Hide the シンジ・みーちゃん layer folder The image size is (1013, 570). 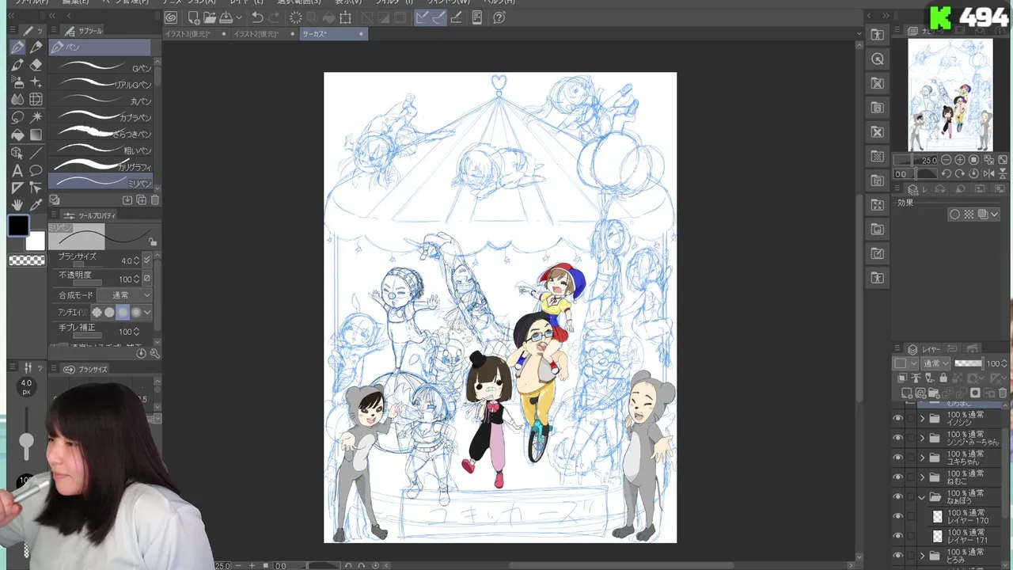click(897, 438)
